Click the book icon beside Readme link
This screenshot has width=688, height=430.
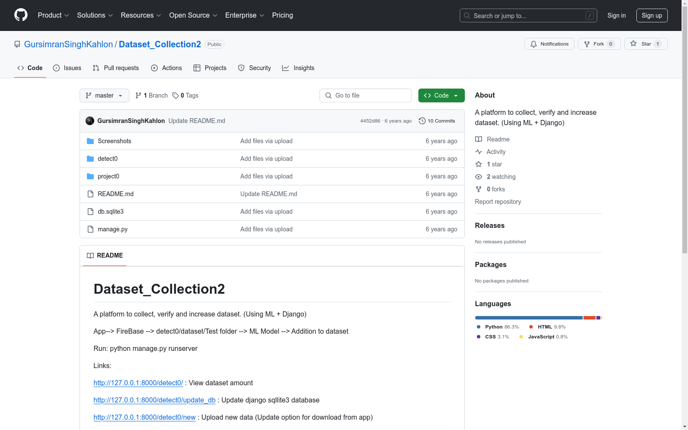[479, 139]
